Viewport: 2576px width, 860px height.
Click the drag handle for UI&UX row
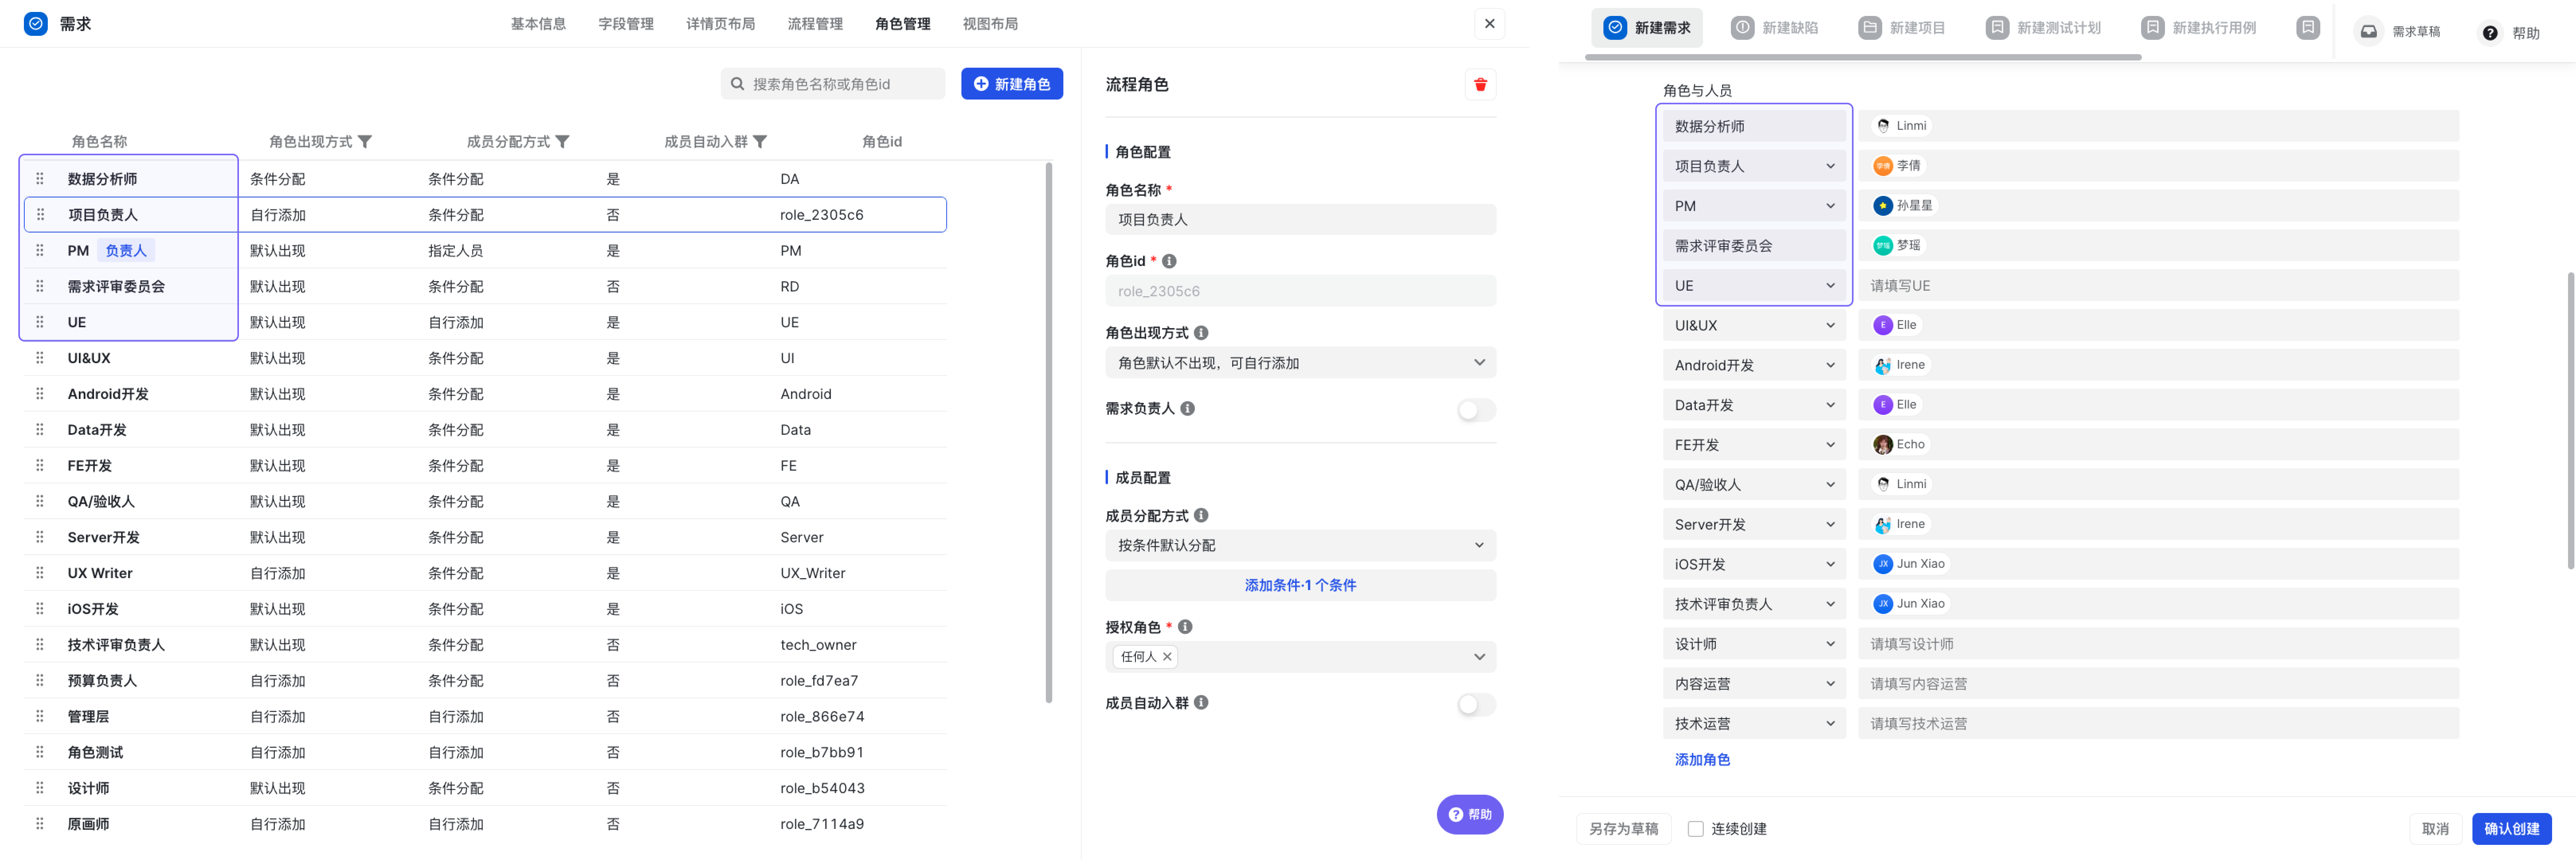[x=40, y=358]
